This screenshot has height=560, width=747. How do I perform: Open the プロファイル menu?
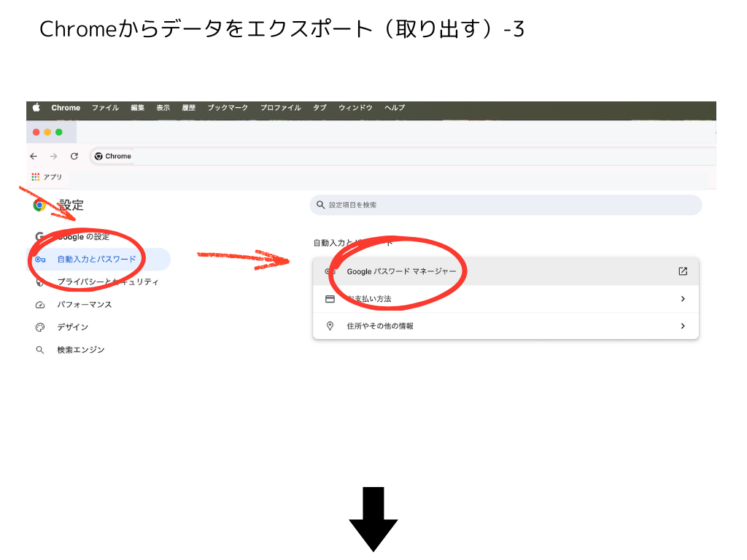coord(281,108)
